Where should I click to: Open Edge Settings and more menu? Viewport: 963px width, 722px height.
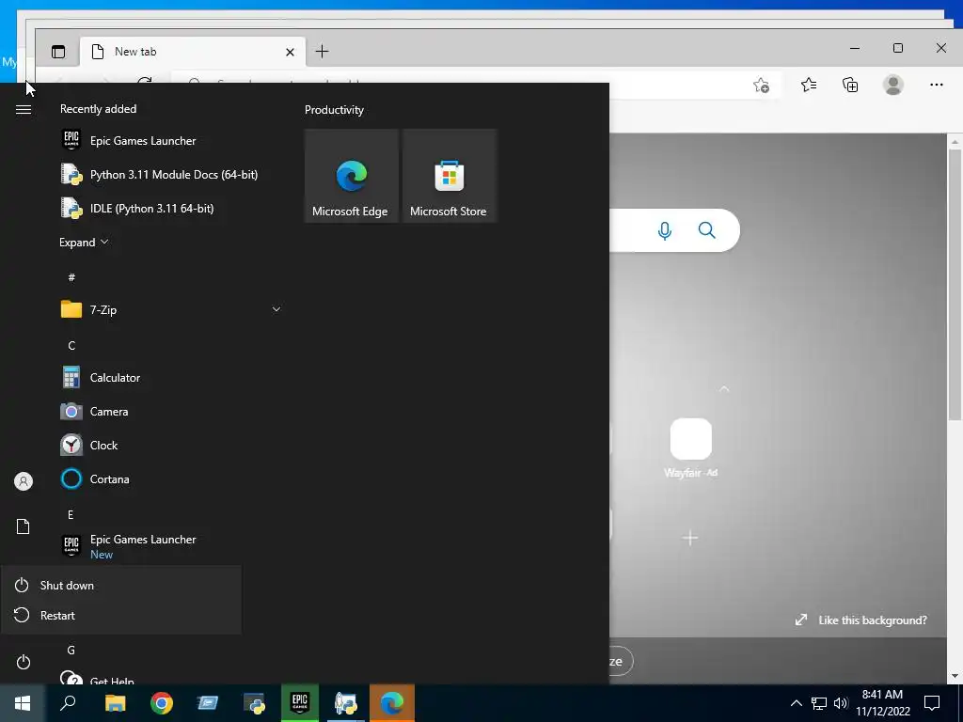[936, 85]
